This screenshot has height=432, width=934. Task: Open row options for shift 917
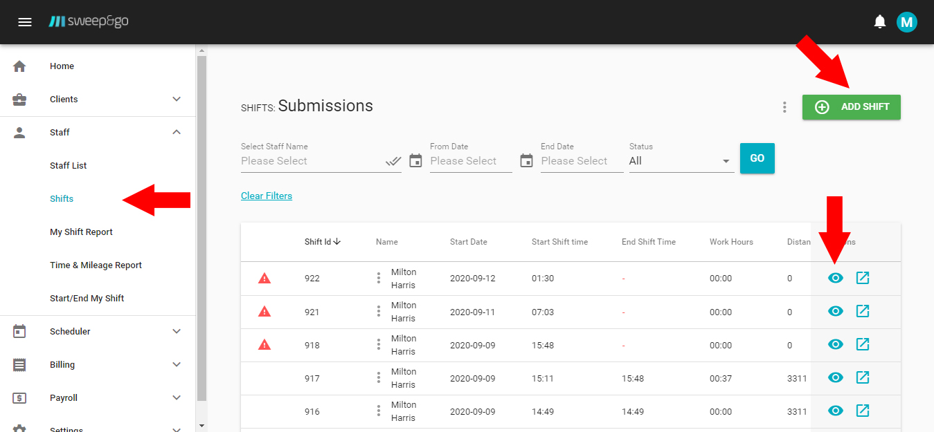click(x=379, y=377)
